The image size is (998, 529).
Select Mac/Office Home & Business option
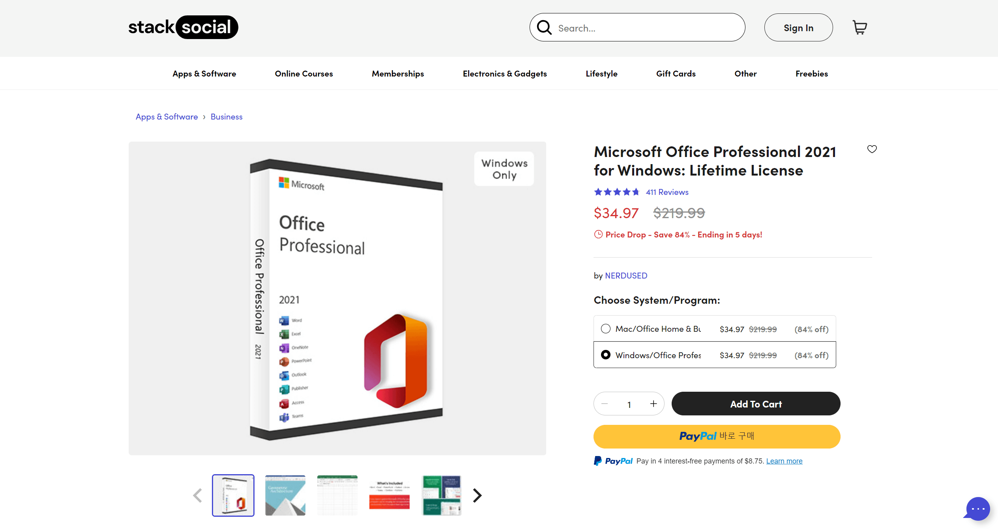click(x=606, y=329)
